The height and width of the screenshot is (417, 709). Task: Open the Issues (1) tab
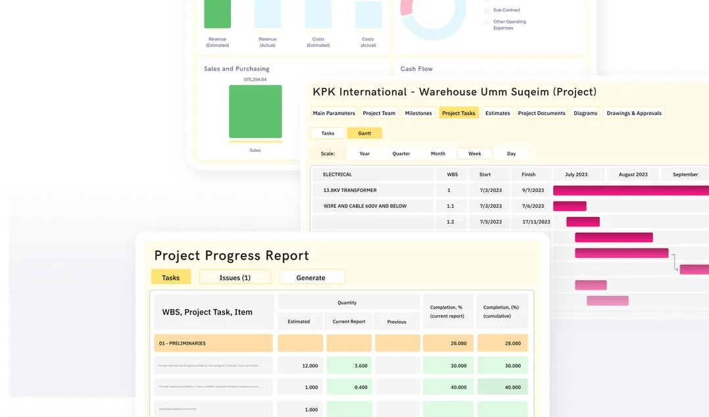pos(235,278)
